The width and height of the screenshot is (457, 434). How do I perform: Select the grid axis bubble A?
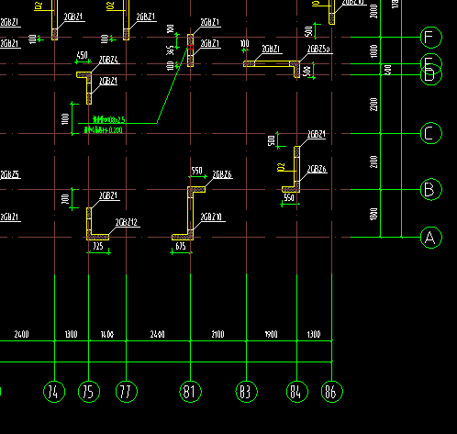(x=431, y=238)
